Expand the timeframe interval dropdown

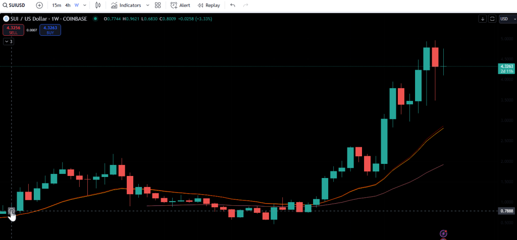point(85,5)
